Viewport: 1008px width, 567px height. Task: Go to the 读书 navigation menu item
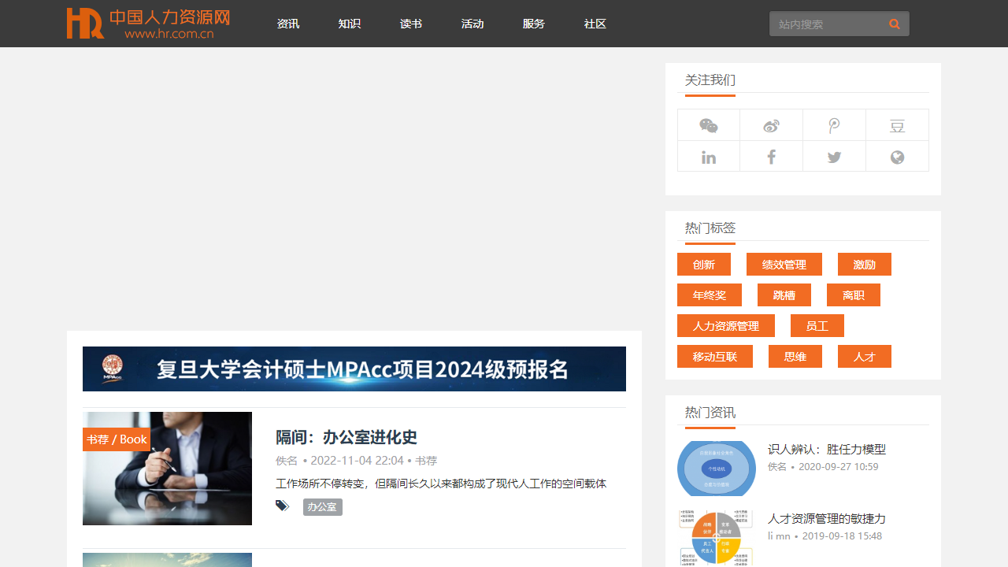point(411,24)
